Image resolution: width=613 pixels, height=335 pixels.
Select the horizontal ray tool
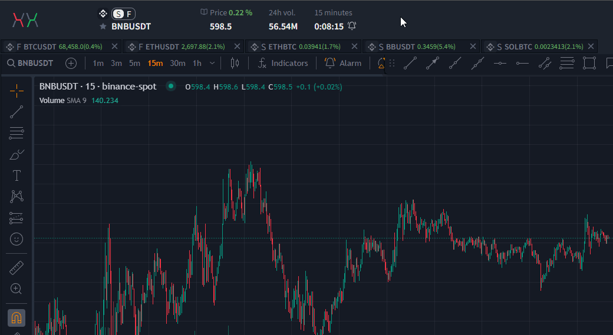point(522,63)
